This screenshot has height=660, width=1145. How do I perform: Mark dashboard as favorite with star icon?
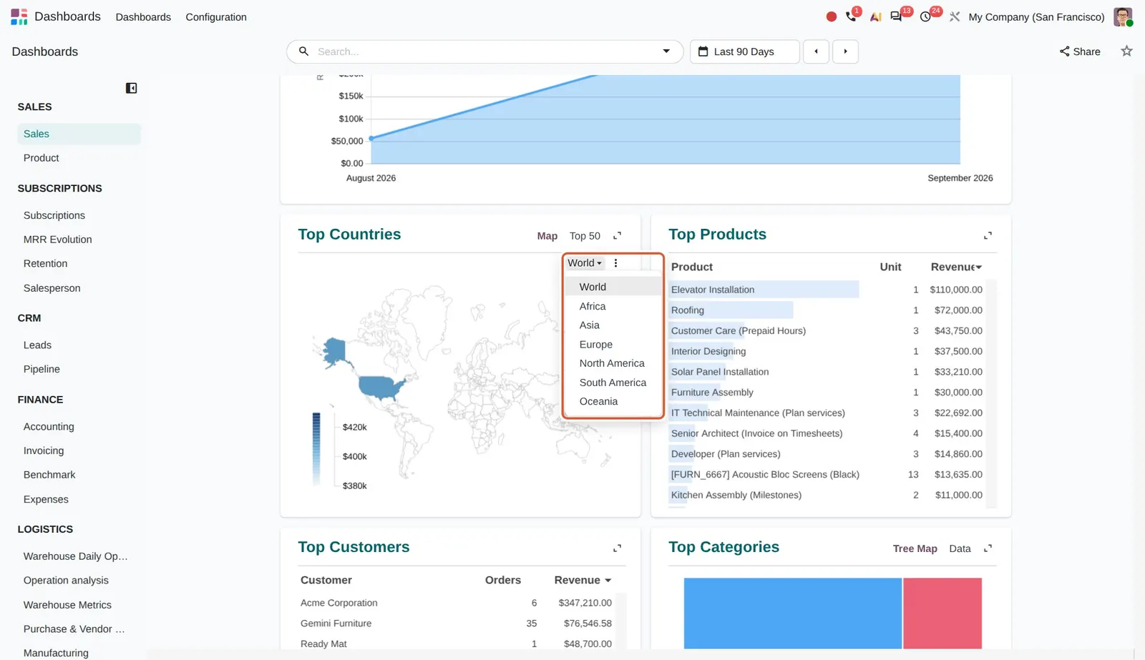[x=1126, y=51]
